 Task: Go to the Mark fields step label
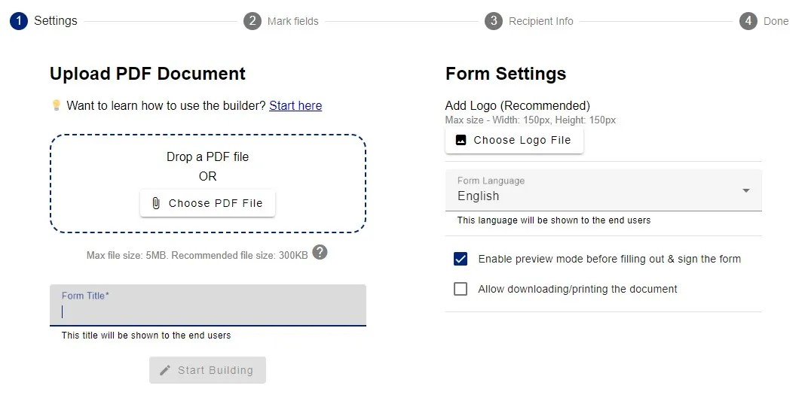click(x=292, y=21)
